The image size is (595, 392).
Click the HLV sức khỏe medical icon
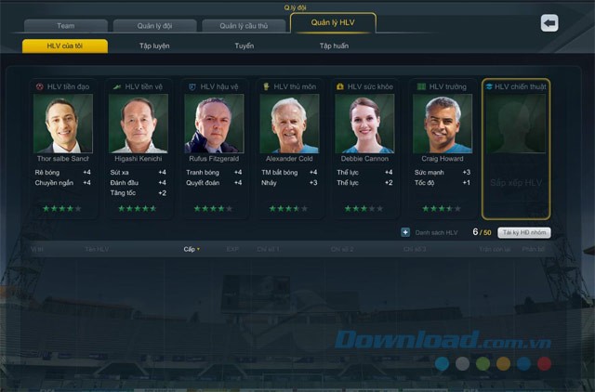(340, 86)
